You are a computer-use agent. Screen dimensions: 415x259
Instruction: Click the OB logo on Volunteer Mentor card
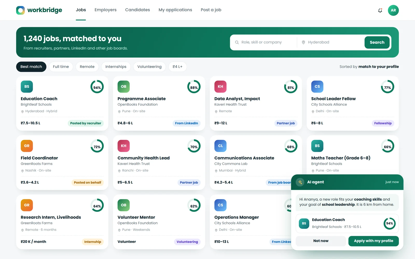pos(123,205)
